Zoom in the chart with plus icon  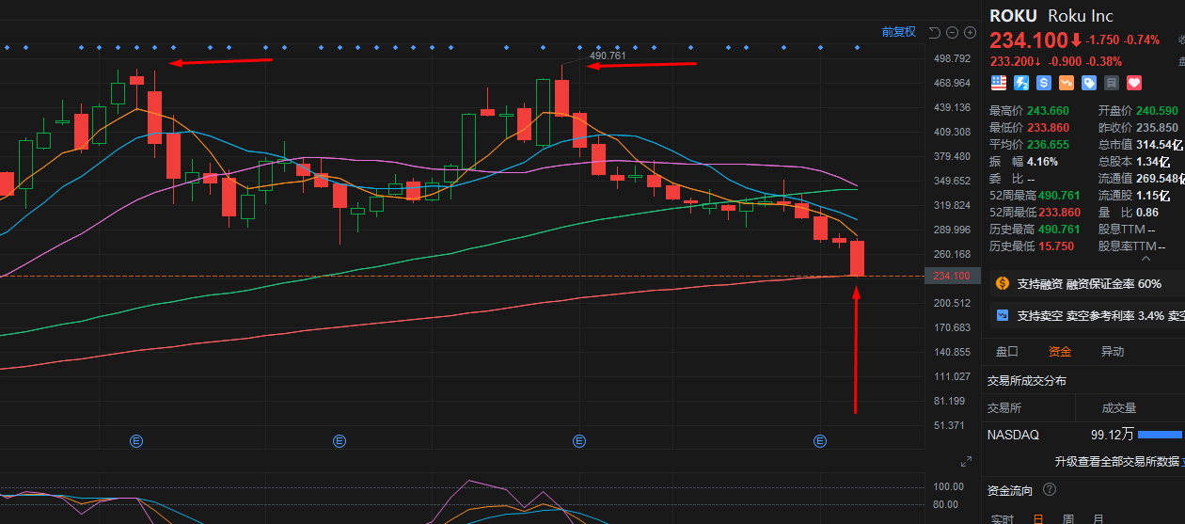(x=970, y=32)
